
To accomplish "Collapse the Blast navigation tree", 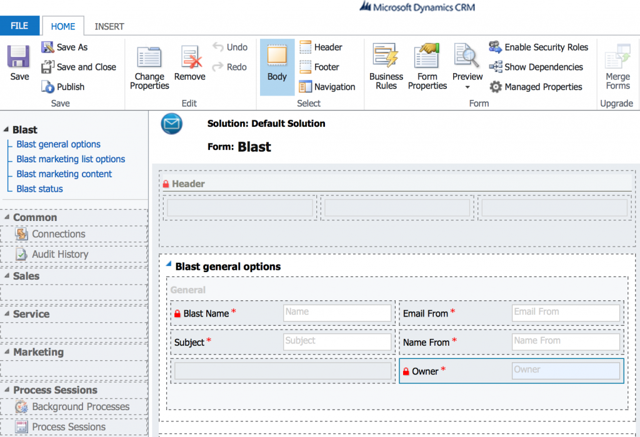I will coord(6,130).
